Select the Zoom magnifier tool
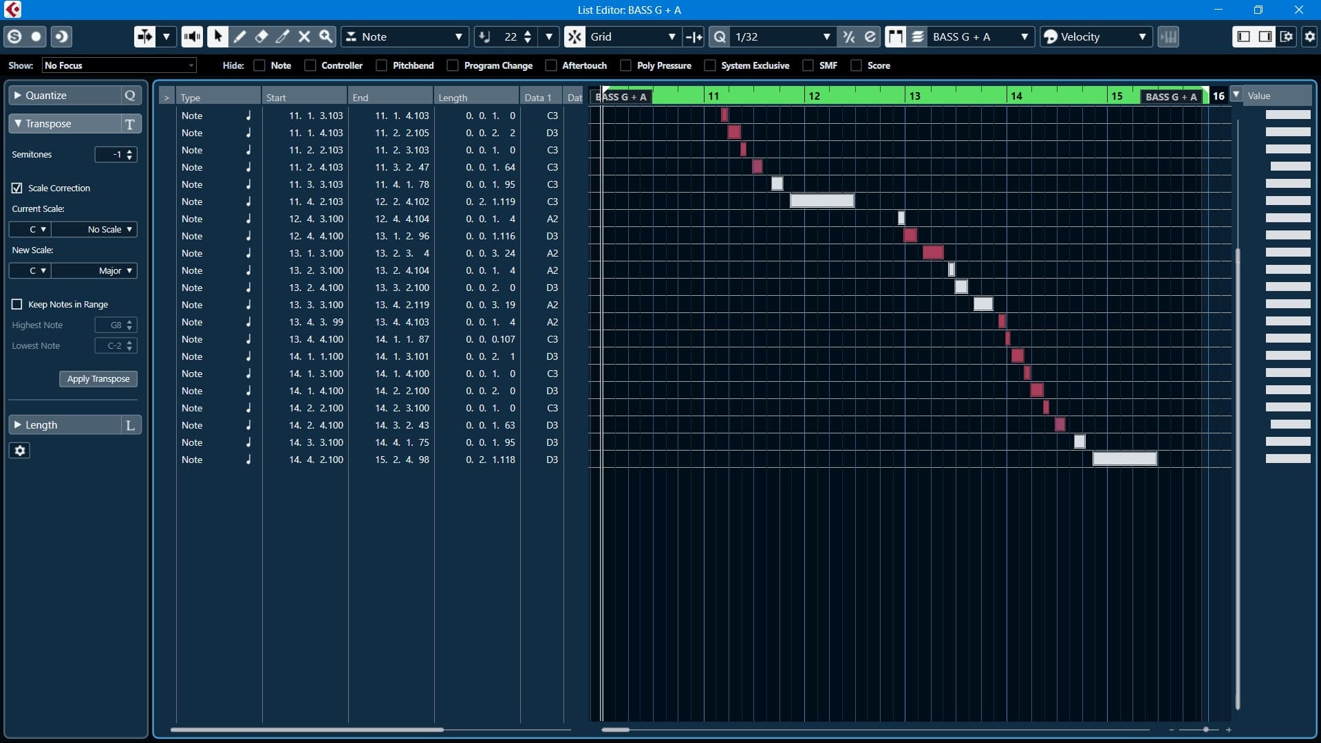 tap(326, 36)
